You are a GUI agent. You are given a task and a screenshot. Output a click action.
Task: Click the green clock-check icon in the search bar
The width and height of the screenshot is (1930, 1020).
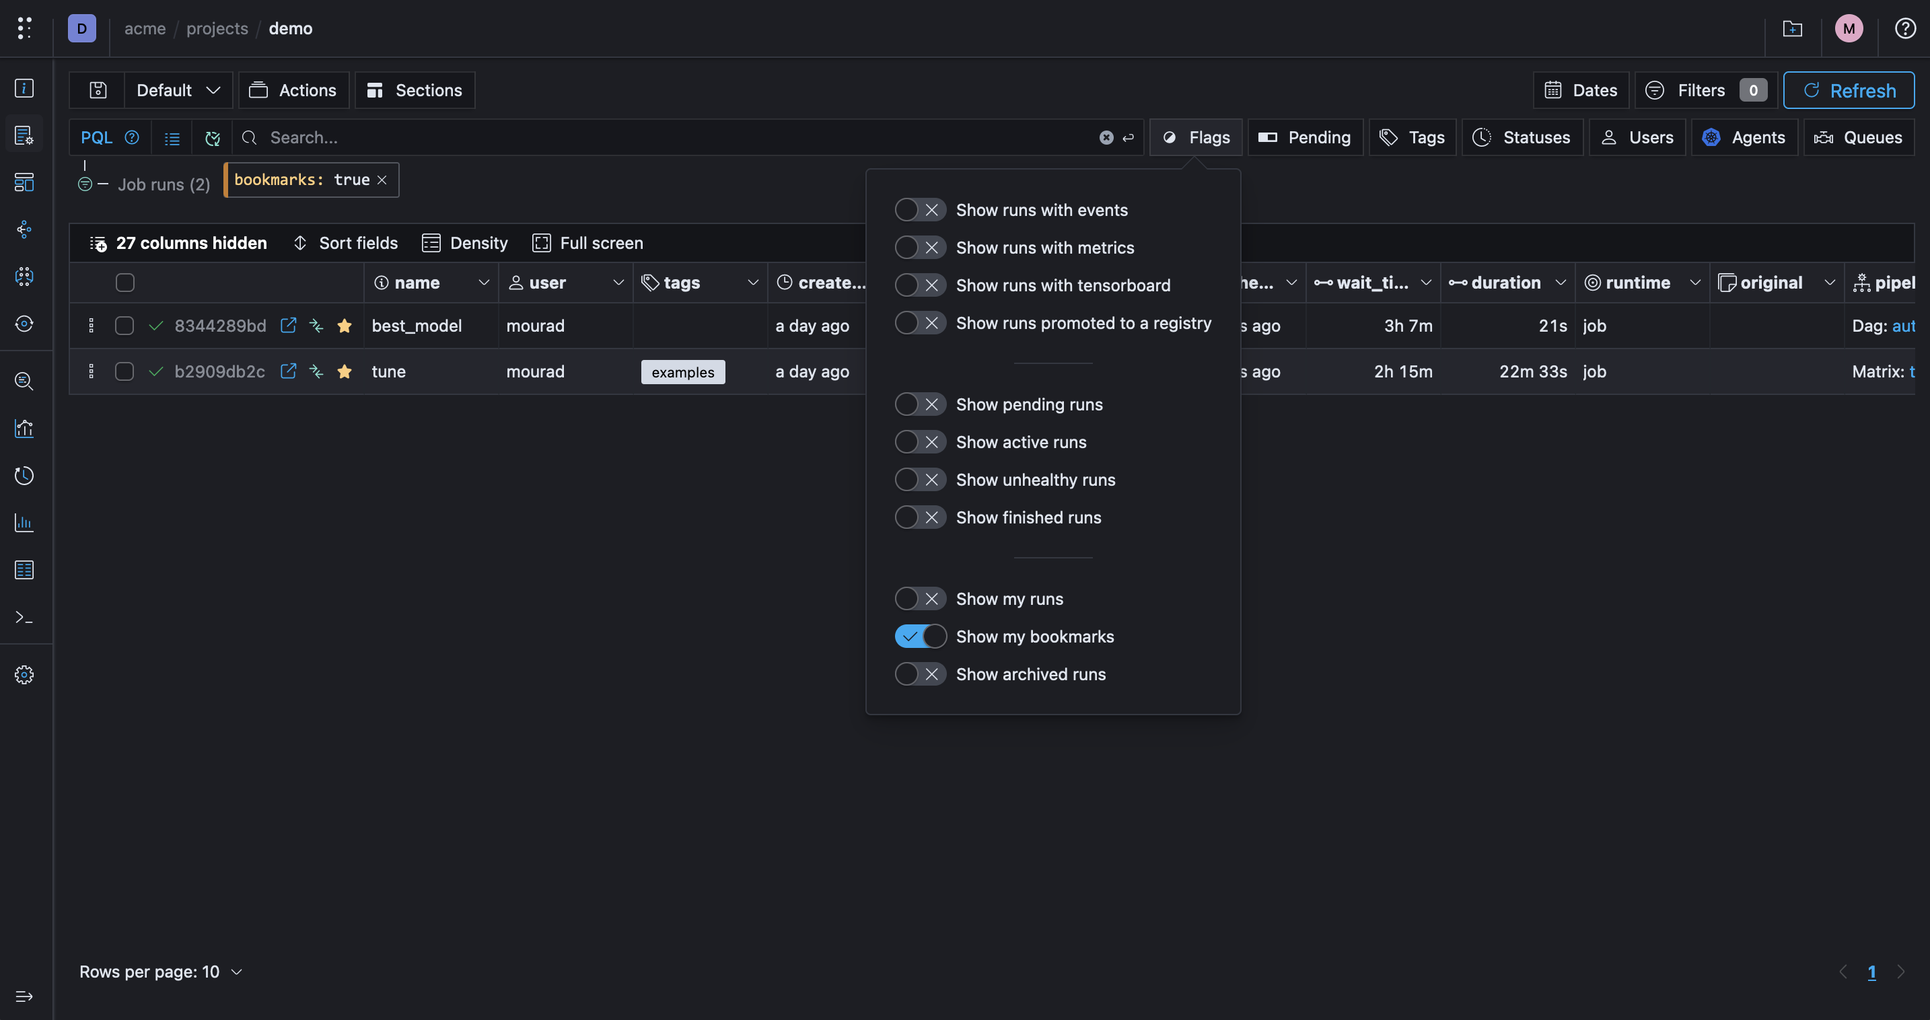(213, 138)
